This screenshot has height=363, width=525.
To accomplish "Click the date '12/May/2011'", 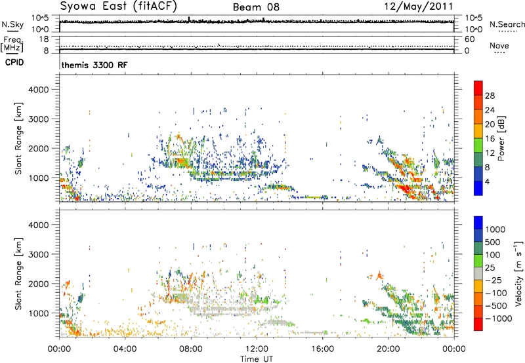I will coord(419,7).
